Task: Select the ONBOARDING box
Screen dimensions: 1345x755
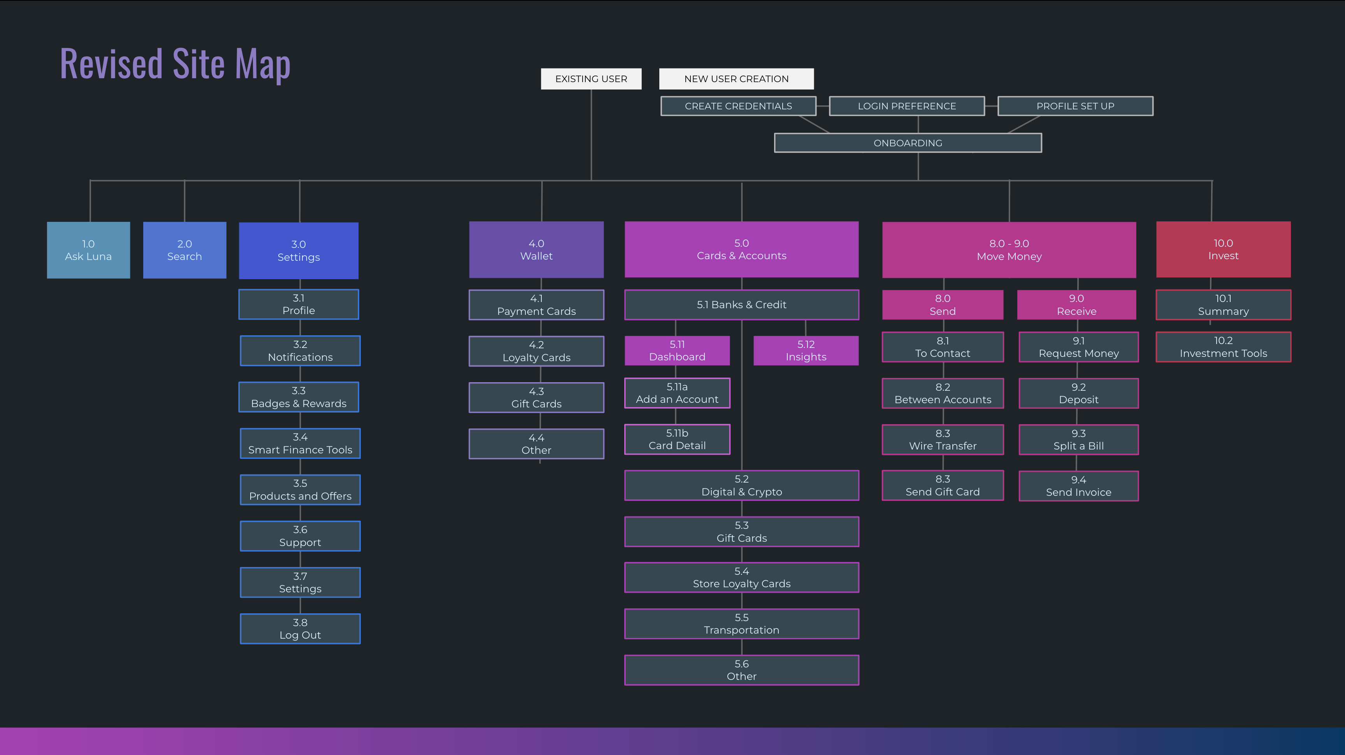Action: [x=908, y=143]
